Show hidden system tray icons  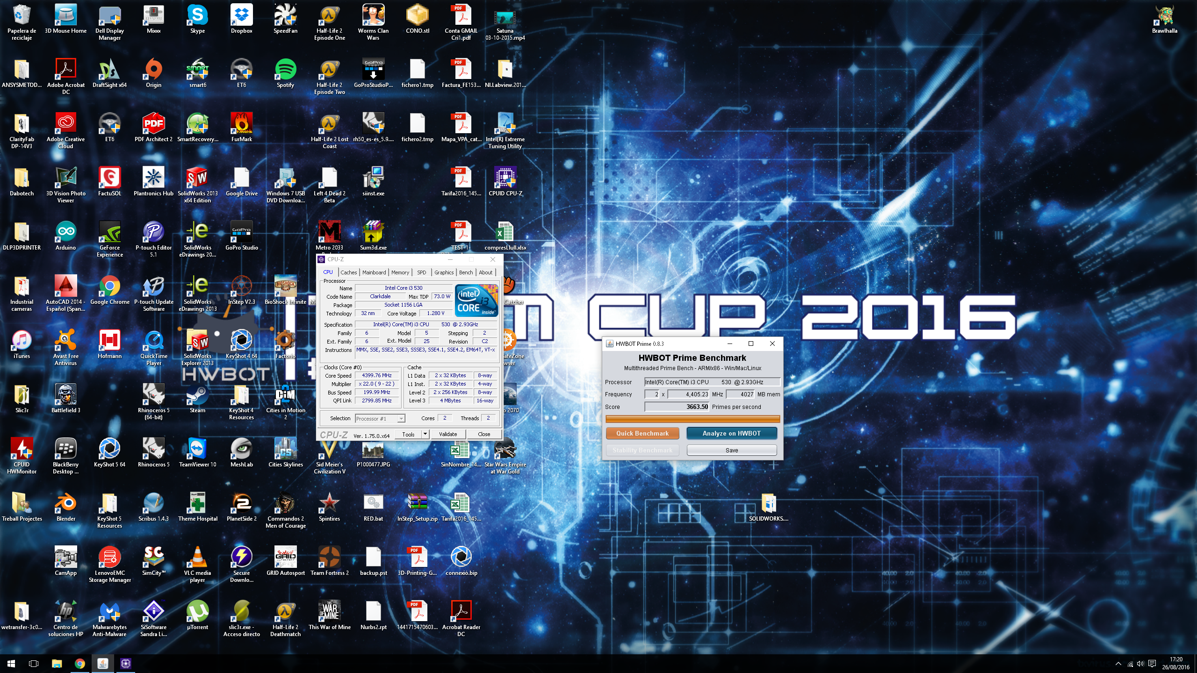click(1118, 664)
